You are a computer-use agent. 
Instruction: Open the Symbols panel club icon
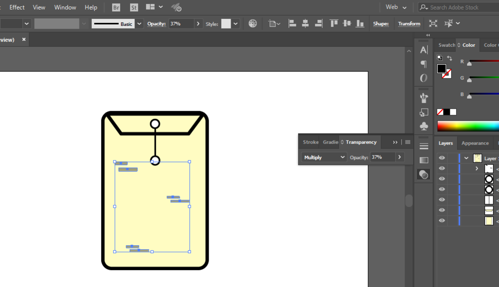tap(424, 127)
